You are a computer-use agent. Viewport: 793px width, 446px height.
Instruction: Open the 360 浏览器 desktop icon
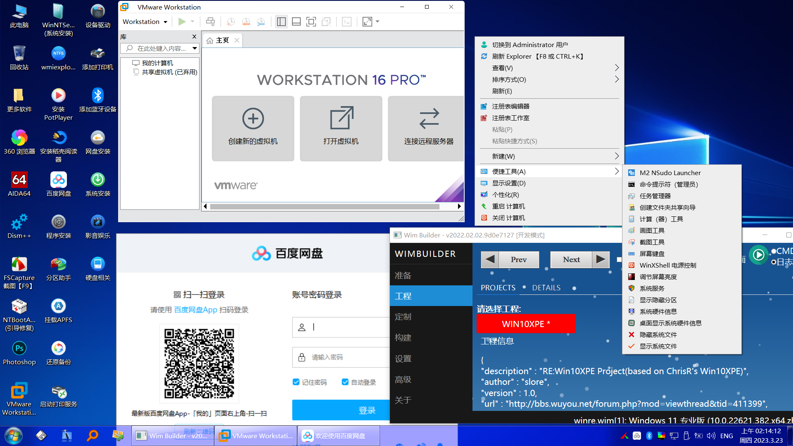[19, 142]
